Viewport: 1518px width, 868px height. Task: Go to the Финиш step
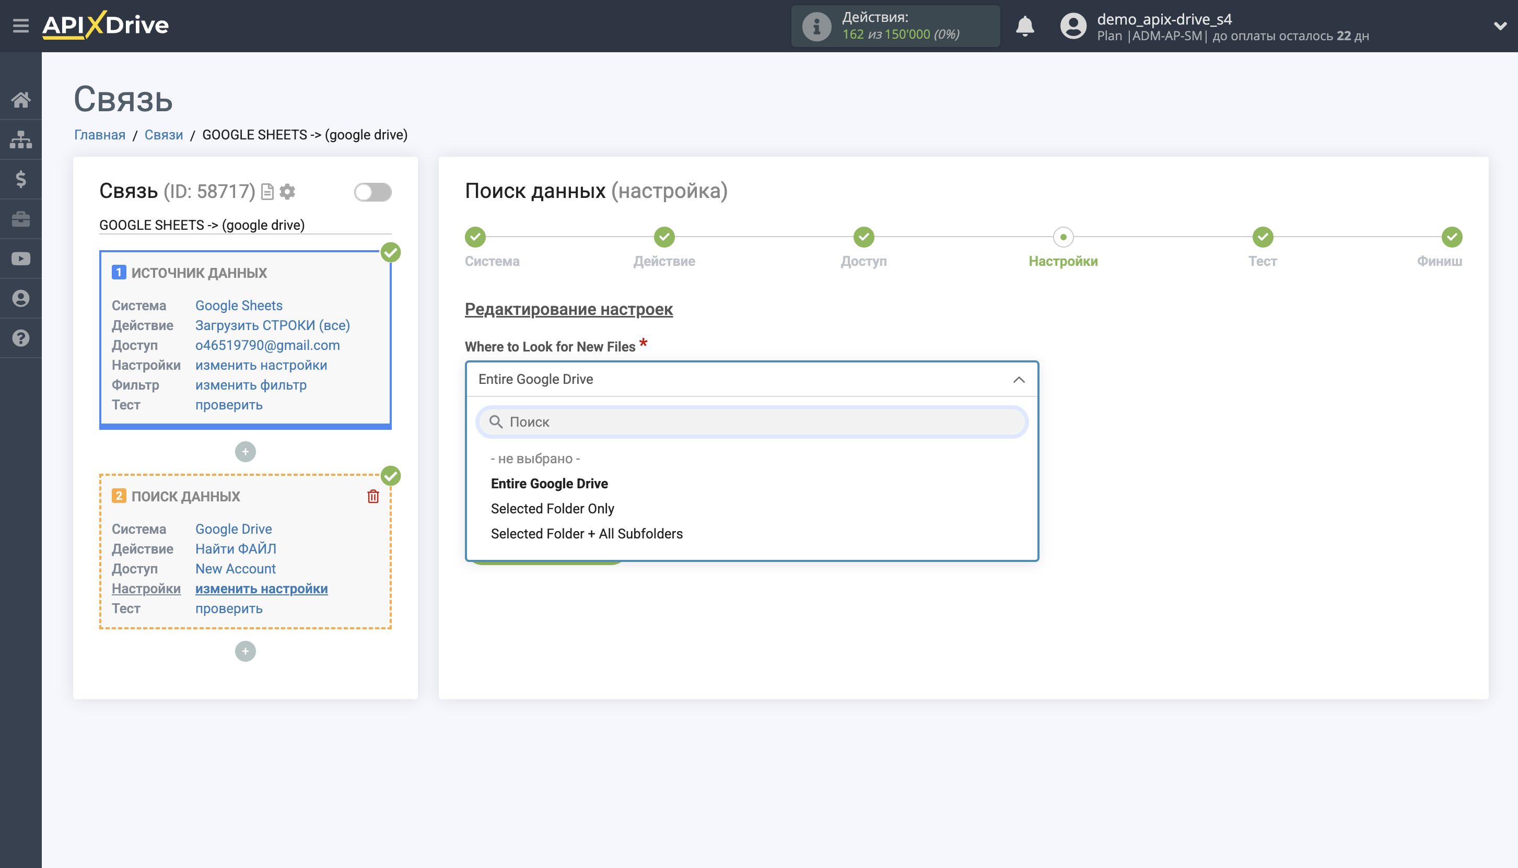[1452, 237]
